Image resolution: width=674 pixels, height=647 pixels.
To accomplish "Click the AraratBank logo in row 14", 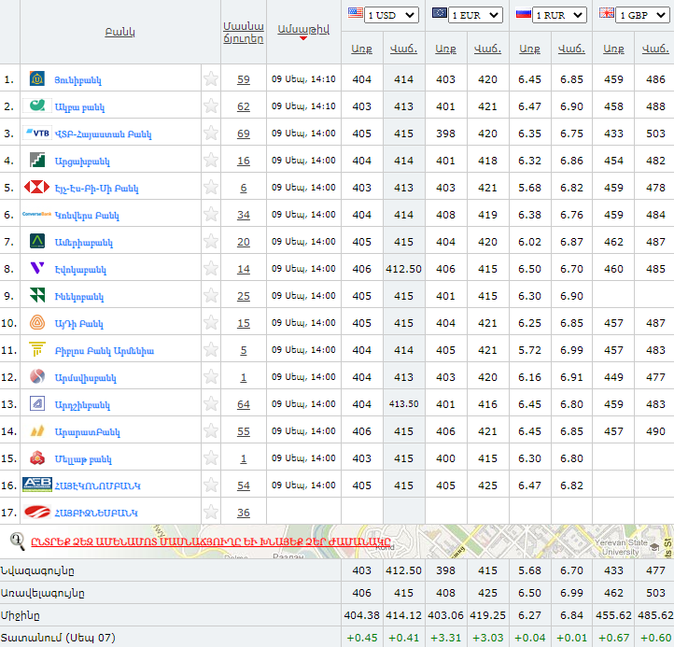I will [37, 430].
